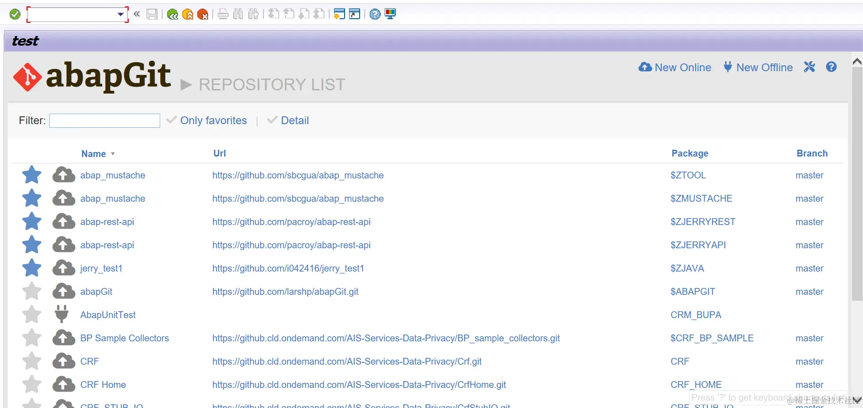Click the green Enter checkmark icon

click(x=15, y=14)
